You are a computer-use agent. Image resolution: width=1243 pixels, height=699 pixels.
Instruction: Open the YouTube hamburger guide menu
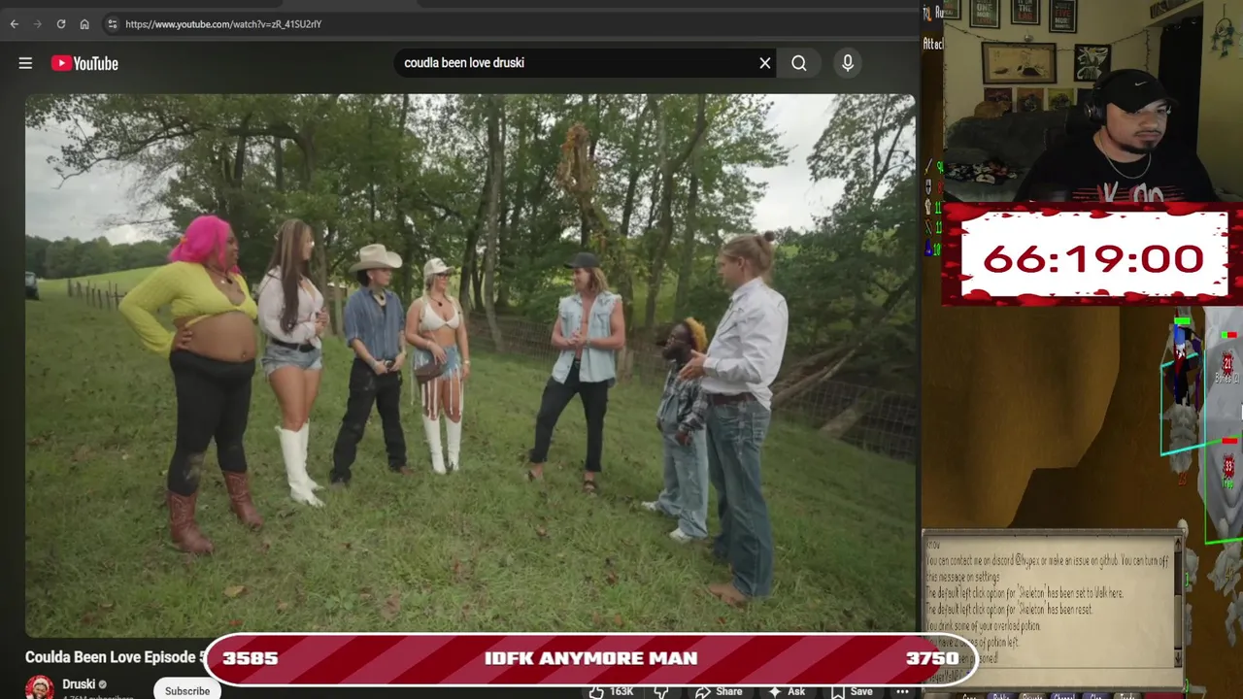coord(25,63)
